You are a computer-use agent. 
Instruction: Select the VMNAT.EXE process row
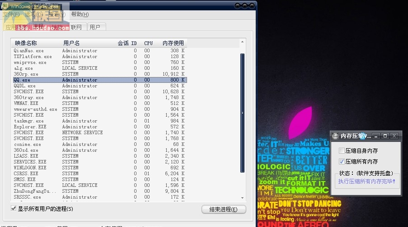point(100,103)
